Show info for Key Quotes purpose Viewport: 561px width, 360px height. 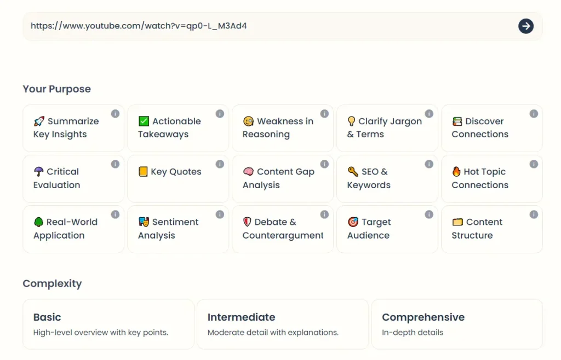(220, 164)
